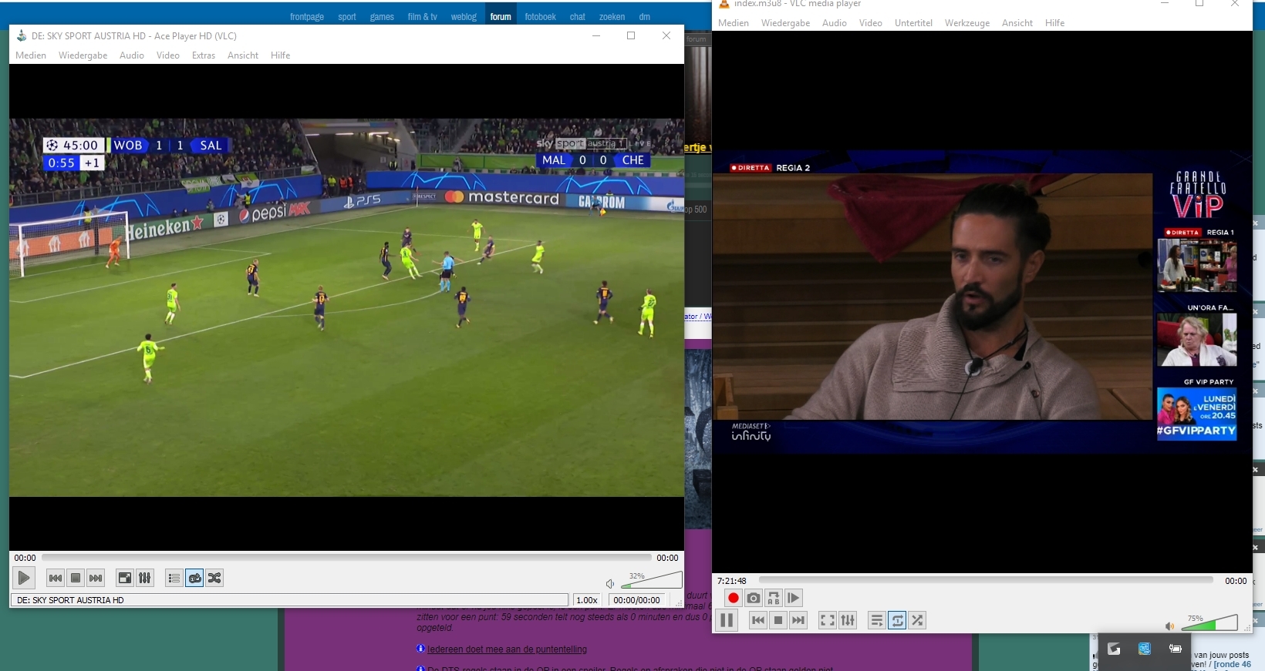Viewport: 1265px width, 671px height.
Task: Open Hilfe menu in VLC media player
Action: [x=1054, y=23]
